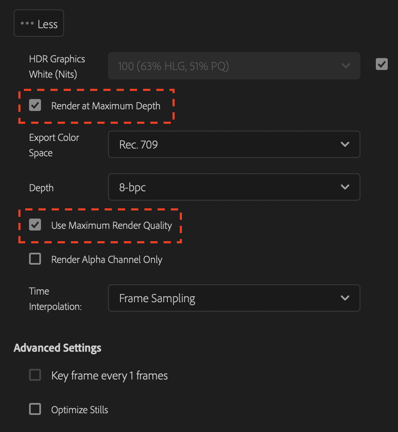
Task: Enable Optimize Stills
Action: [35, 409]
